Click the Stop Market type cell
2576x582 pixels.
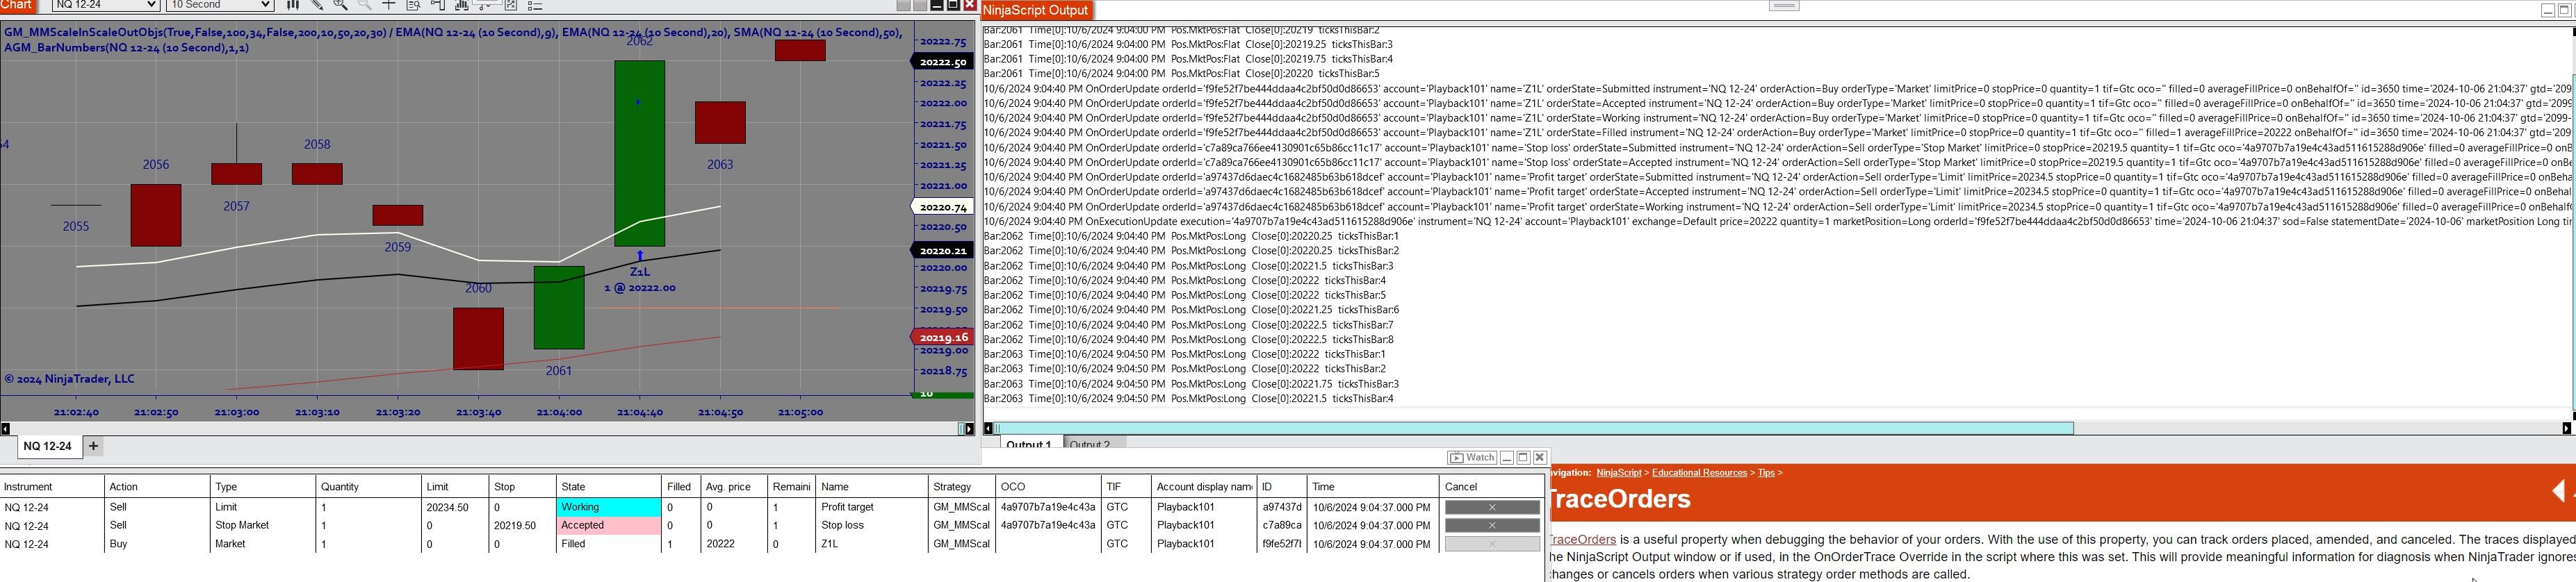pyautogui.click(x=263, y=525)
